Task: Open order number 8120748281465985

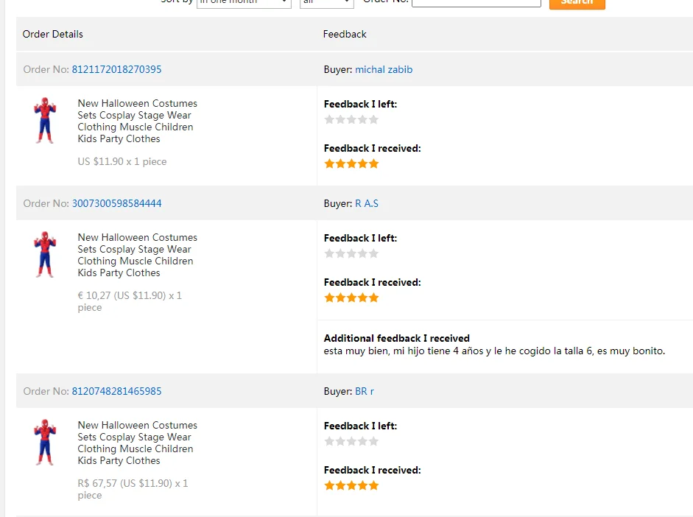Action: (x=116, y=391)
